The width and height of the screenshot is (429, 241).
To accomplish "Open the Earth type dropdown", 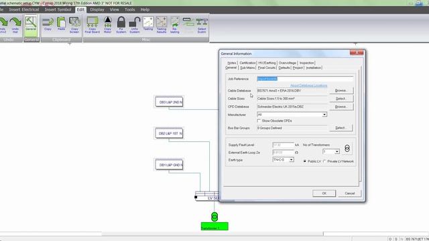I will (292, 159).
